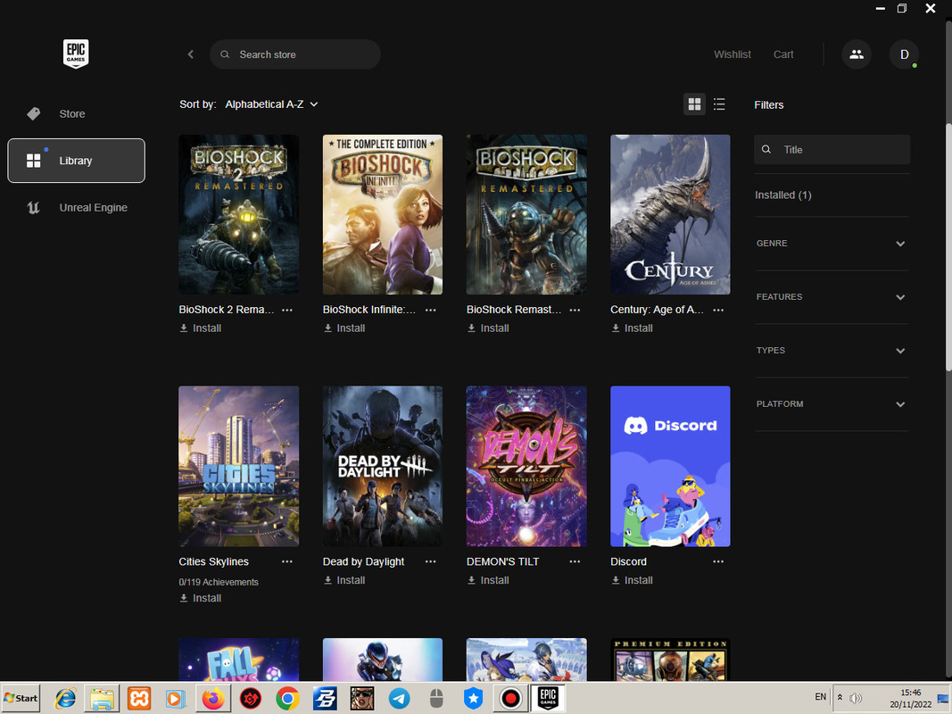Screen dimensions: 952x714
Task: Open the D profile avatar
Action: [904, 54]
